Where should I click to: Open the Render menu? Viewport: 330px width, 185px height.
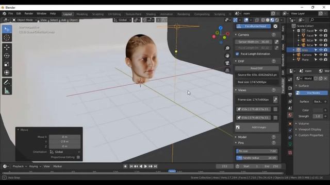pyautogui.click(x=29, y=14)
